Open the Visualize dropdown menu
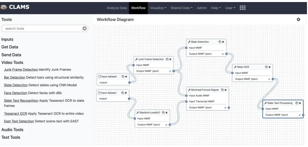The image size is (308, 147). click(x=158, y=8)
